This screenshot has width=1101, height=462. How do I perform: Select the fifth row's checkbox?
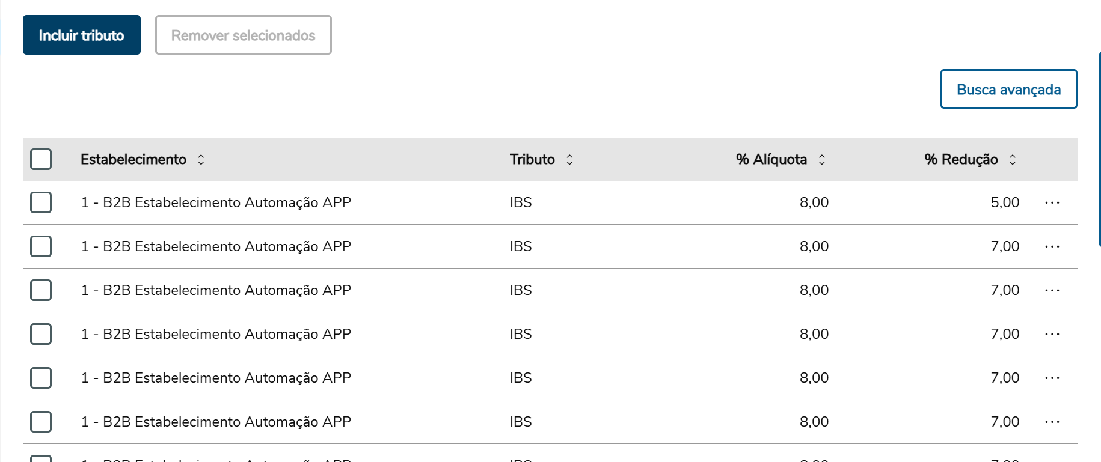click(41, 378)
